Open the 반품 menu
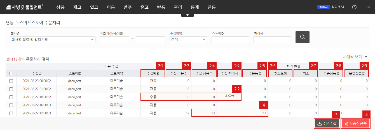Viewport: 375px width, 130px height. click(161, 7)
